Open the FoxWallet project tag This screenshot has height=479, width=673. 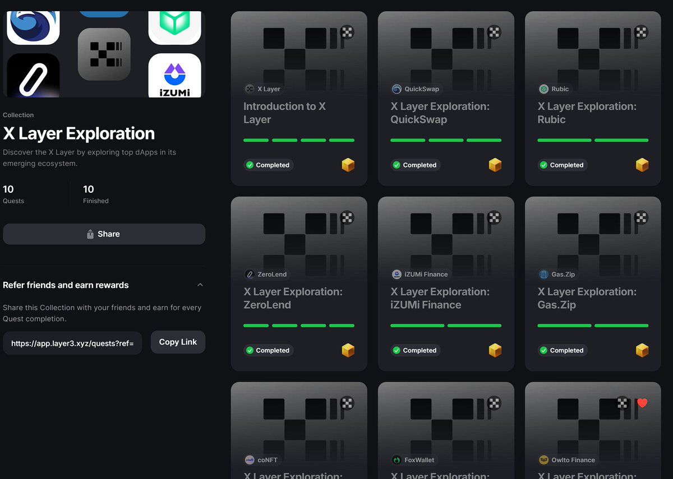[x=413, y=460]
